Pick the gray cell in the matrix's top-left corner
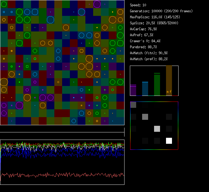 click(133, 105)
